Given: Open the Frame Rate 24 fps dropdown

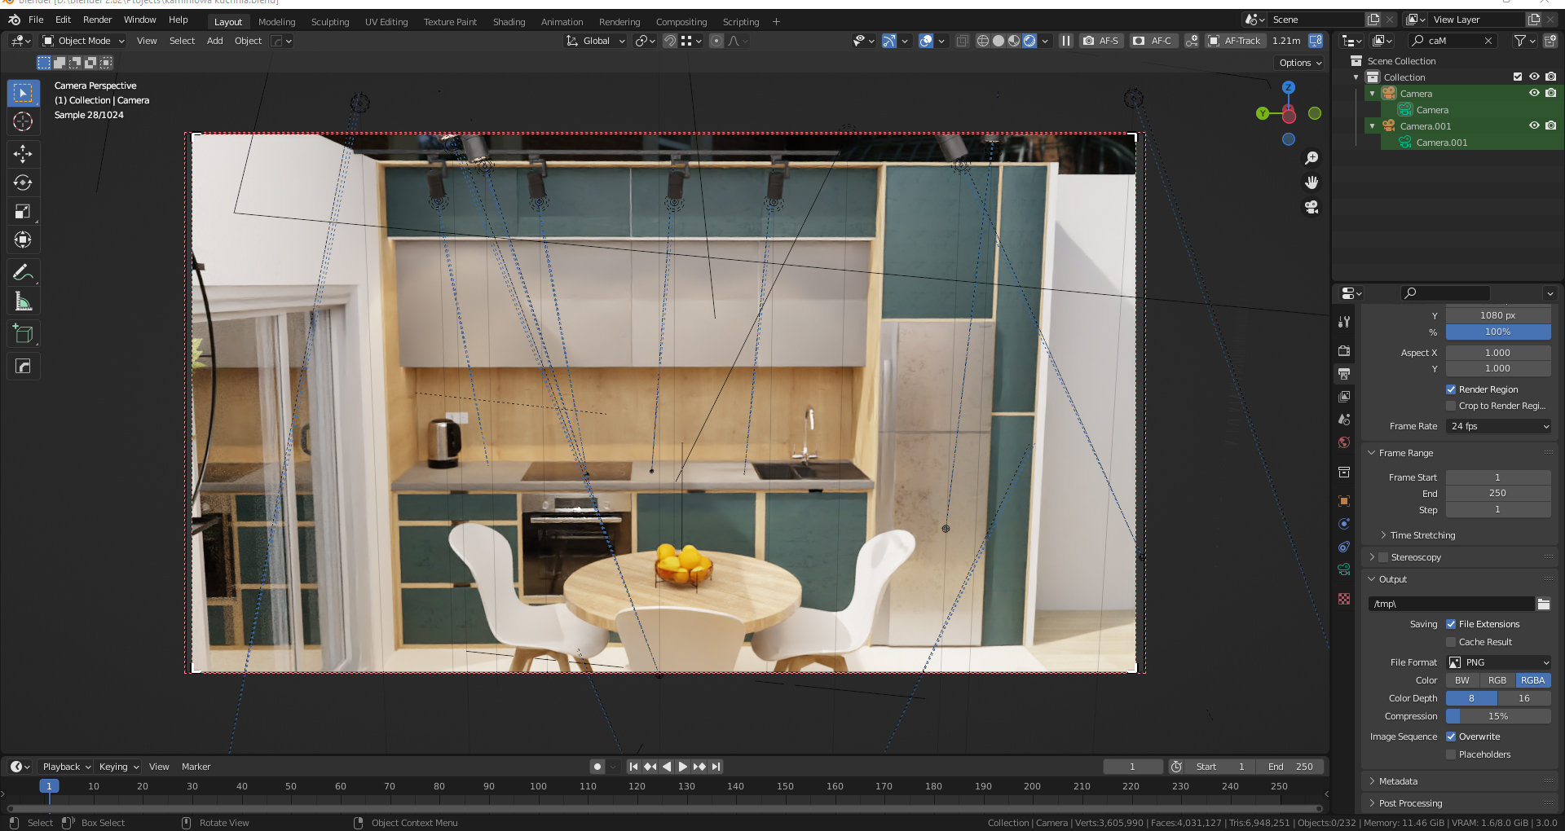Looking at the screenshot, I should tap(1498, 426).
